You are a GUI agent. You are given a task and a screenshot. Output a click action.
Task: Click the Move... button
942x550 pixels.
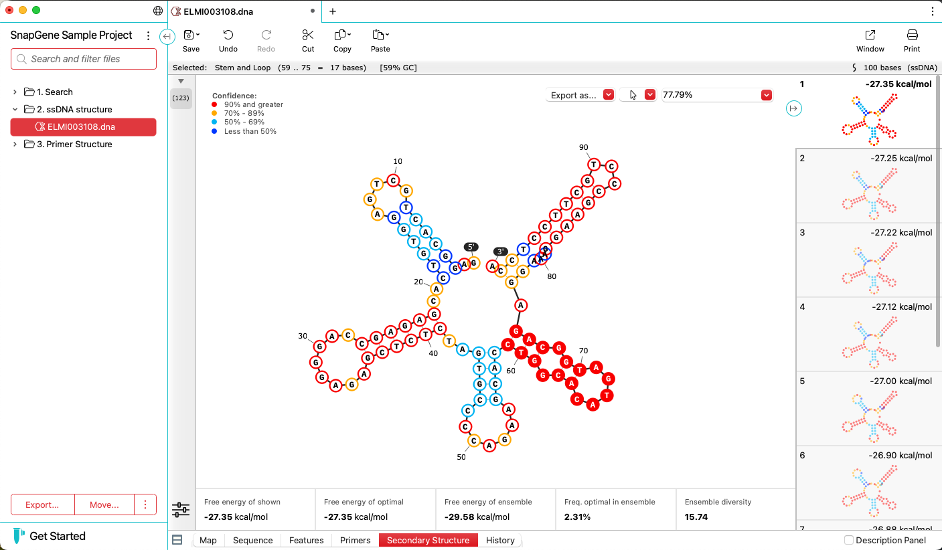[x=104, y=505]
